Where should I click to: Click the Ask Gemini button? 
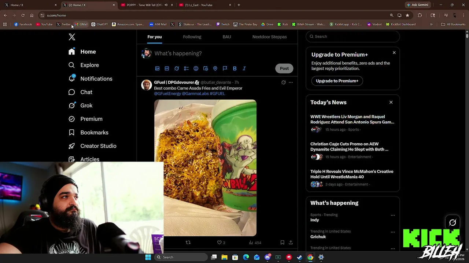417,5
